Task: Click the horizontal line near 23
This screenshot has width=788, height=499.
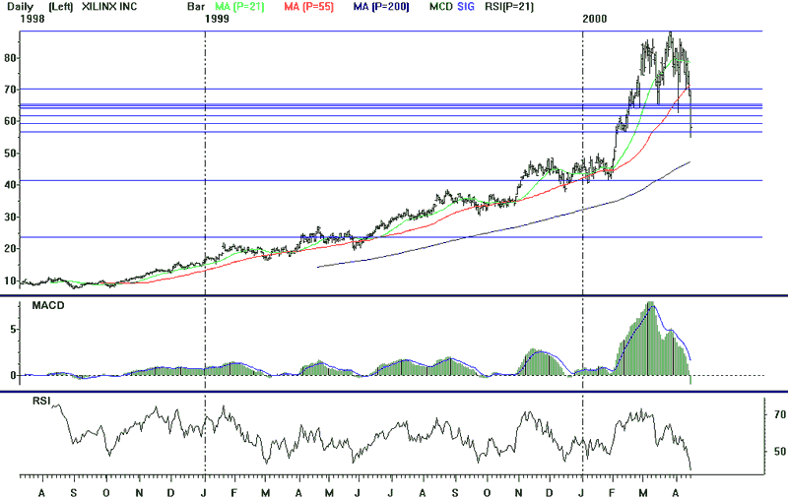Action: point(391,237)
